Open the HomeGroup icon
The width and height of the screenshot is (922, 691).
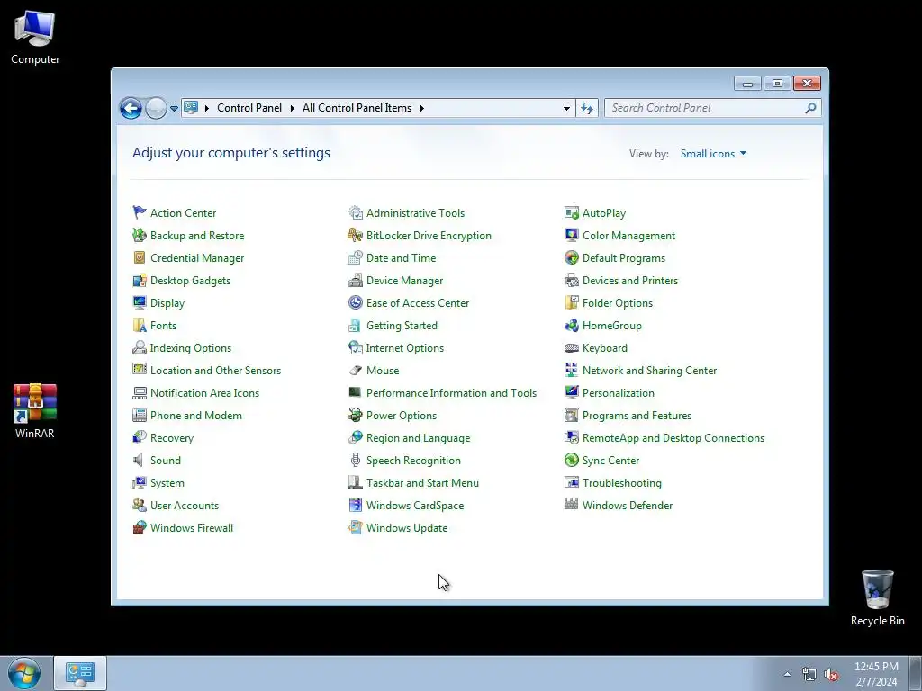pyautogui.click(x=572, y=325)
